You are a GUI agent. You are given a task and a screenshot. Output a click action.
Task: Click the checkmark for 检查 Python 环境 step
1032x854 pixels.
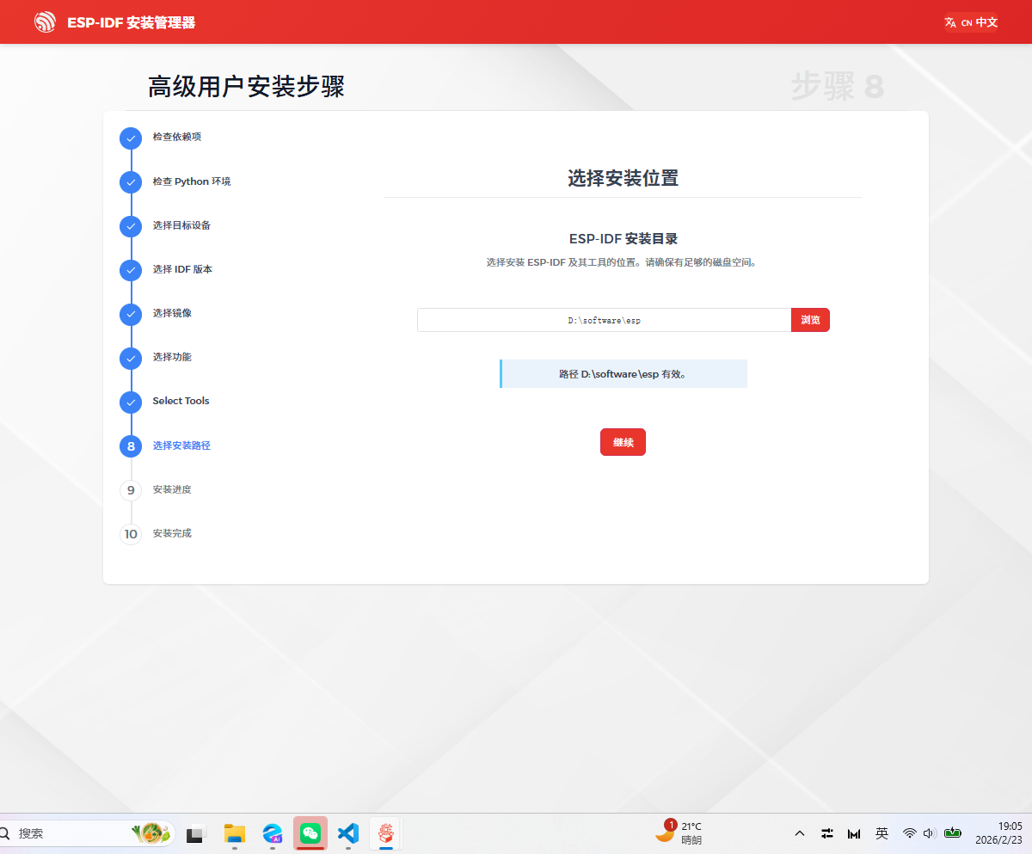(x=131, y=182)
